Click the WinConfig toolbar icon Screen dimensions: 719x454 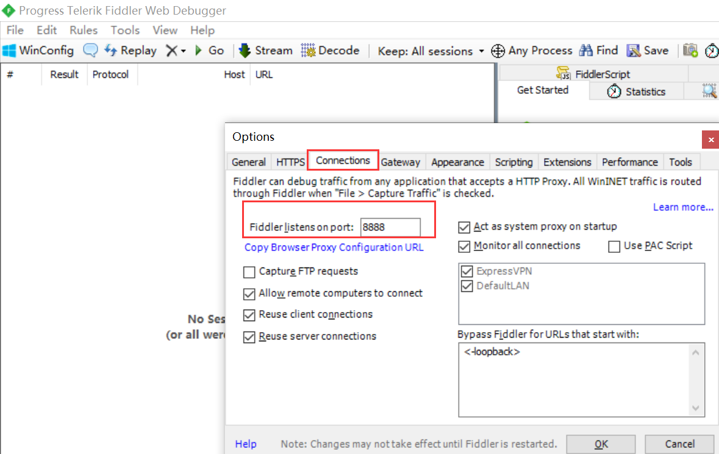(x=9, y=51)
